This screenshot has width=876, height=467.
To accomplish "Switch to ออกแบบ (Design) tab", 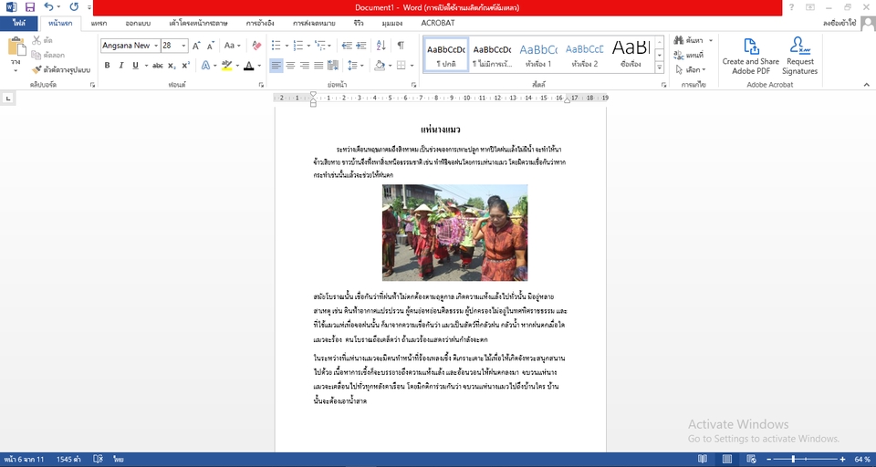I will [x=136, y=24].
